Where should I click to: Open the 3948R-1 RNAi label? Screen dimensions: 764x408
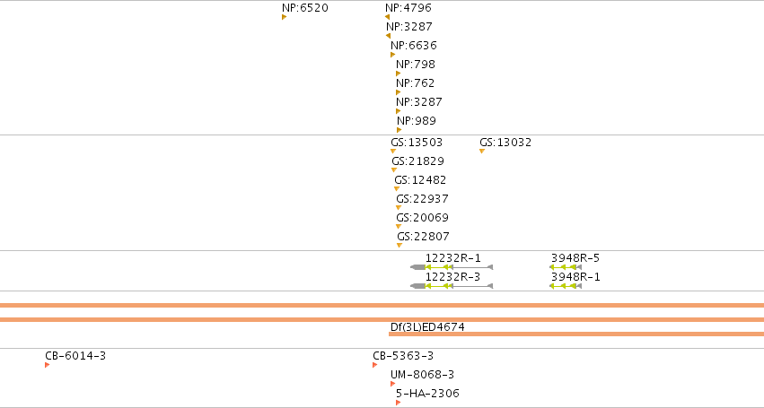[575, 277]
